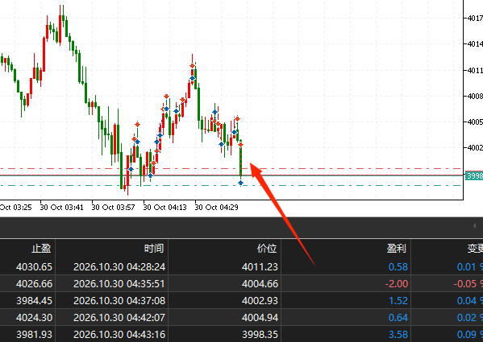Select profit value 0.58
The width and height of the screenshot is (483, 342).
coord(398,266)
